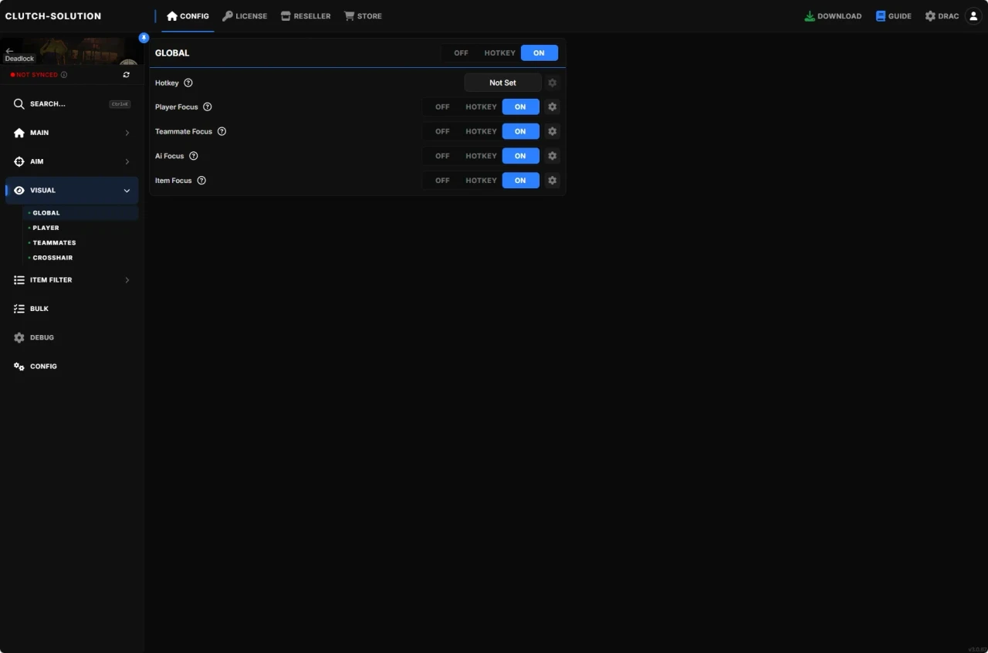The width and height of the screenshot is (988, 653).
Task: Click the BULK menu label
Action: tap(39, 309)
